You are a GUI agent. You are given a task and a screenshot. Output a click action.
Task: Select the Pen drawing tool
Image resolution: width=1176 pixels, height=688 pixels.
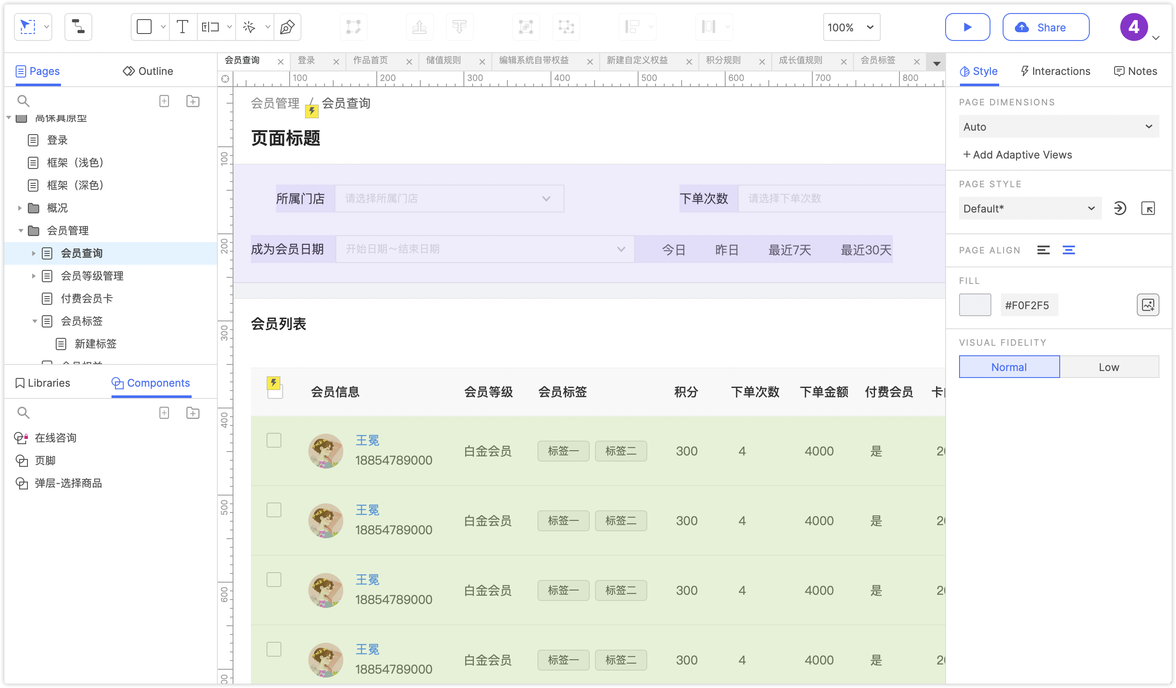click(x=287, y=27)
